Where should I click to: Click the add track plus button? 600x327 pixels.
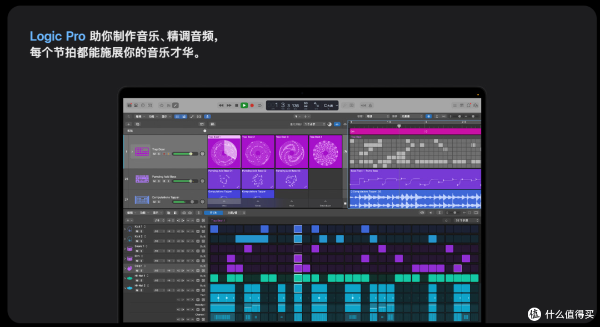129,124
